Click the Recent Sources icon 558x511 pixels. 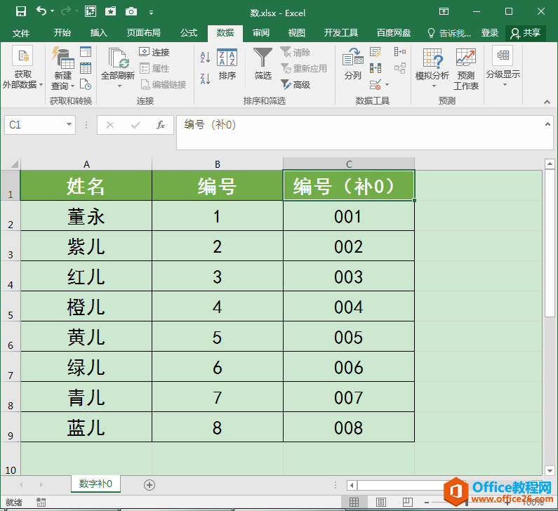point(86,84)
